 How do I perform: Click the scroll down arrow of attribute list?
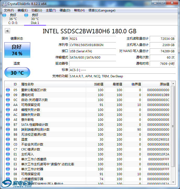pos(173,182)
